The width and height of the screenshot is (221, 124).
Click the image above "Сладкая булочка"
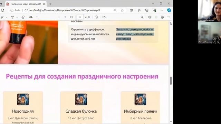click(x=81, y=100)
